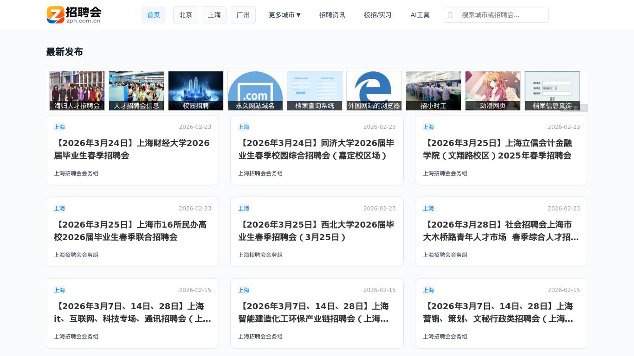This screenshot has height=356, width=634.
Task: Open the 永久网站域名 .com thumbnail
Action: coord(255,91)
